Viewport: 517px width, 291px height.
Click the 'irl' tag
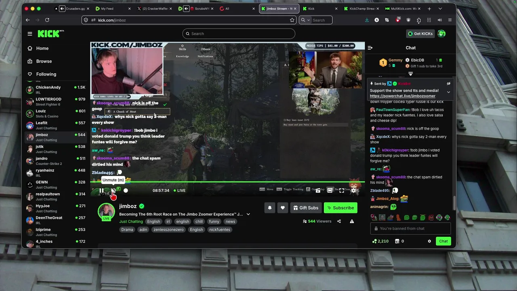click(168, 221)
